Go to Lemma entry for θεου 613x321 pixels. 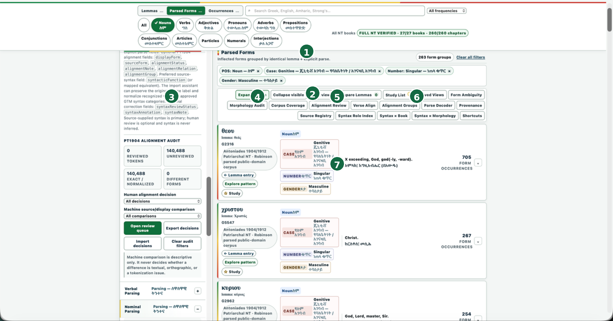click(239, 175)
